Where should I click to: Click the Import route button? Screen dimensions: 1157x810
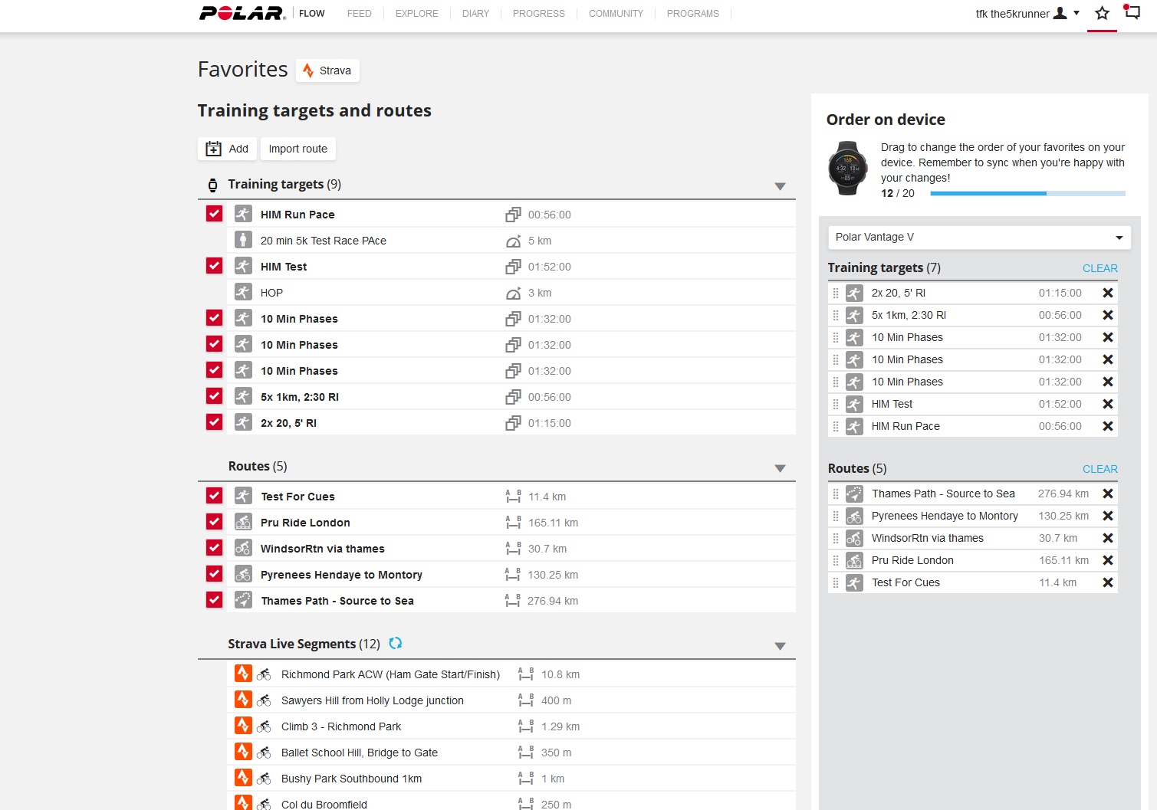click(x=297, y=149)
